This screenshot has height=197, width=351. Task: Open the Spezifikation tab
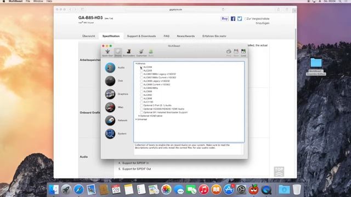point(111,36)
